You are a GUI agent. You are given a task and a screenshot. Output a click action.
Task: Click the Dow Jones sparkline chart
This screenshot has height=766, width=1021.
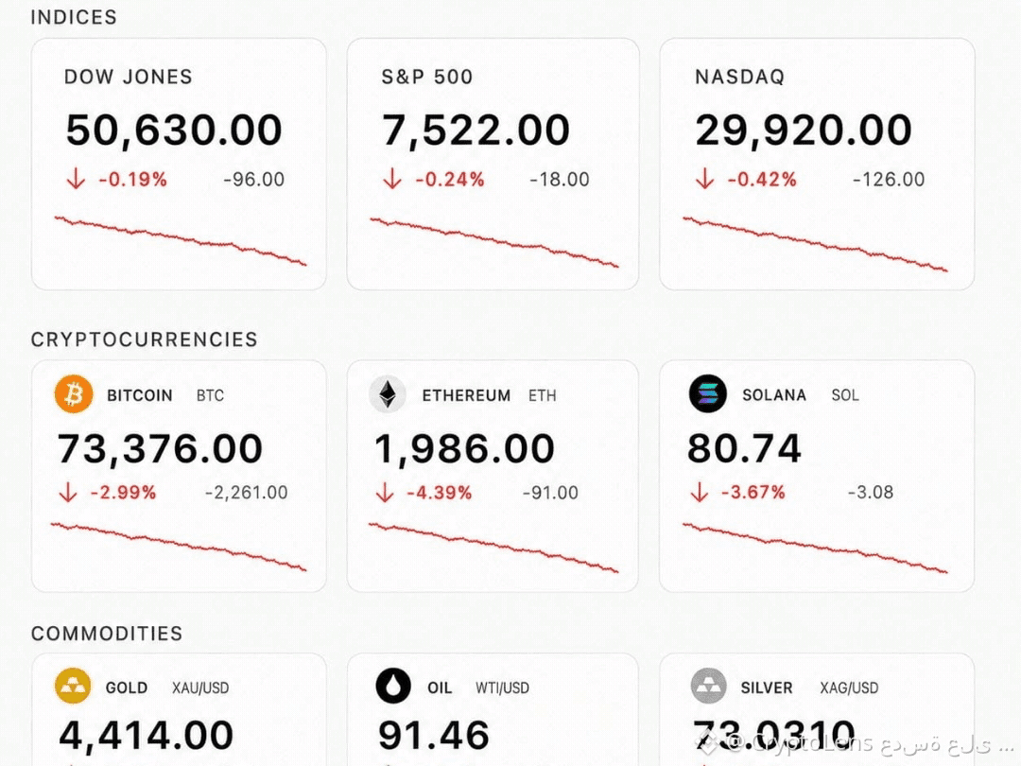[x=181, y=241]
